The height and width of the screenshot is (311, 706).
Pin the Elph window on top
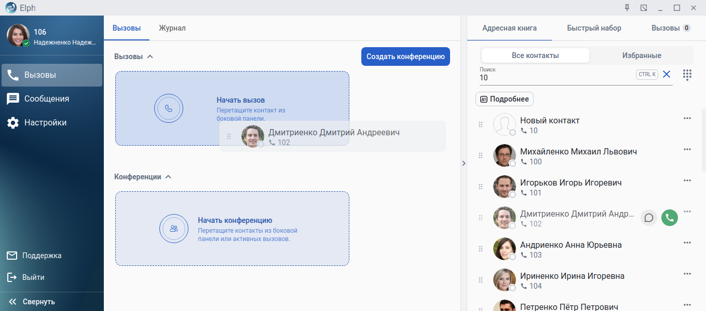pyautogui.click(x=627, y=8)
